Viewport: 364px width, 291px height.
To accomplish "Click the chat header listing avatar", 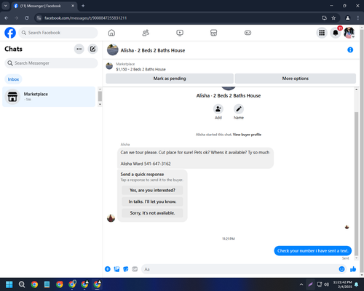I will (x=113, y=49).
